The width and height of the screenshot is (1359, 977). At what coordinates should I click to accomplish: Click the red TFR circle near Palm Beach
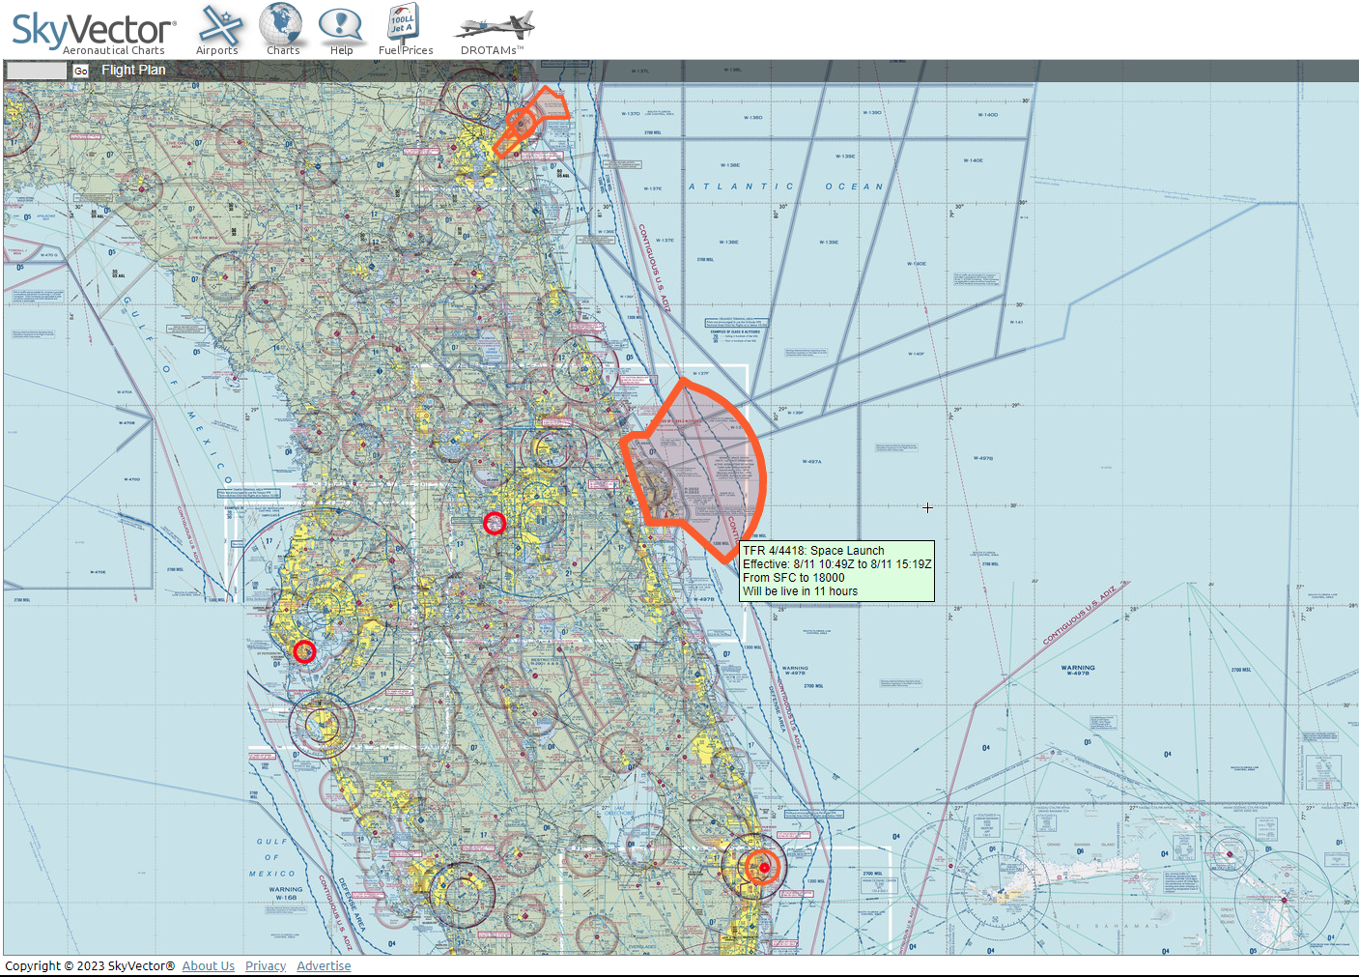763,867
